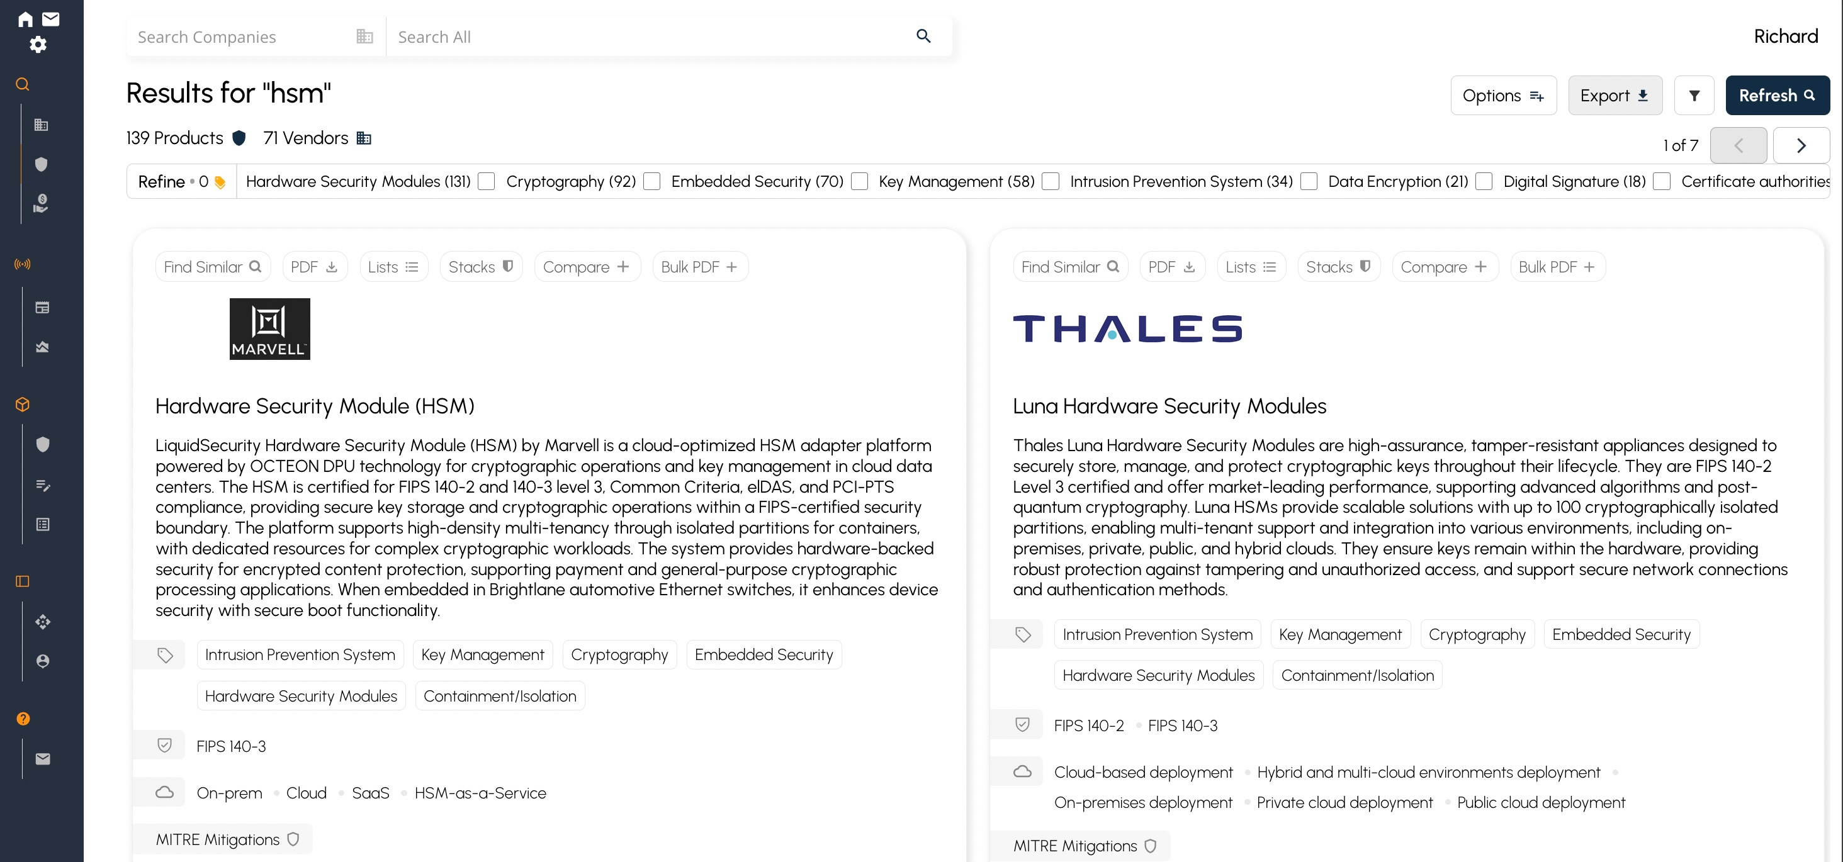Image resolution: width=1843 pixels, height=862 pixels.
Task: Open settings gear in sidebar
Action: (38, 44)
